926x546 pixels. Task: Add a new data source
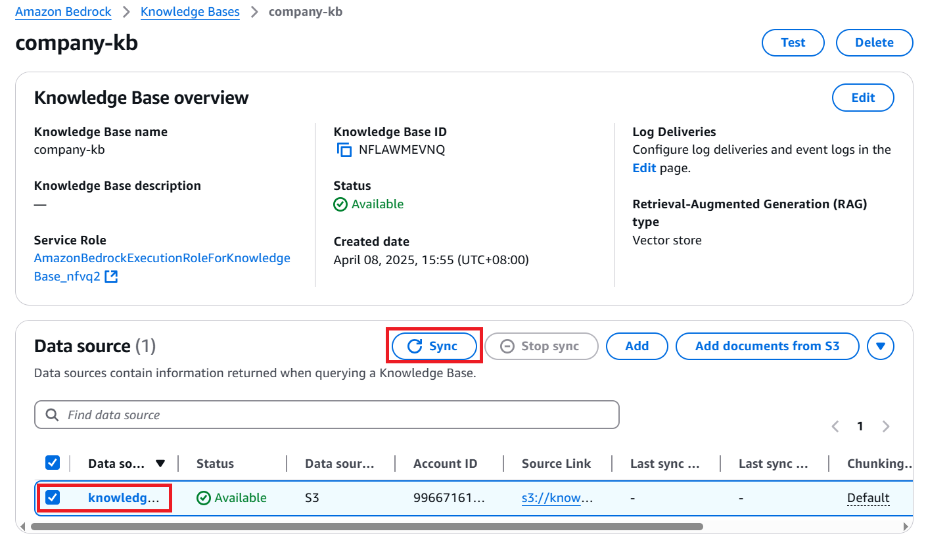(637, 346)
